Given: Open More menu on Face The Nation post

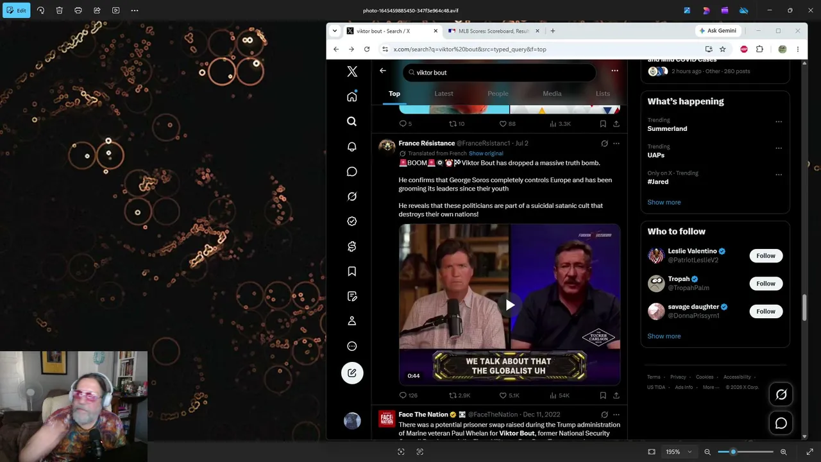Looking at the screenshot, I should 616,415.
